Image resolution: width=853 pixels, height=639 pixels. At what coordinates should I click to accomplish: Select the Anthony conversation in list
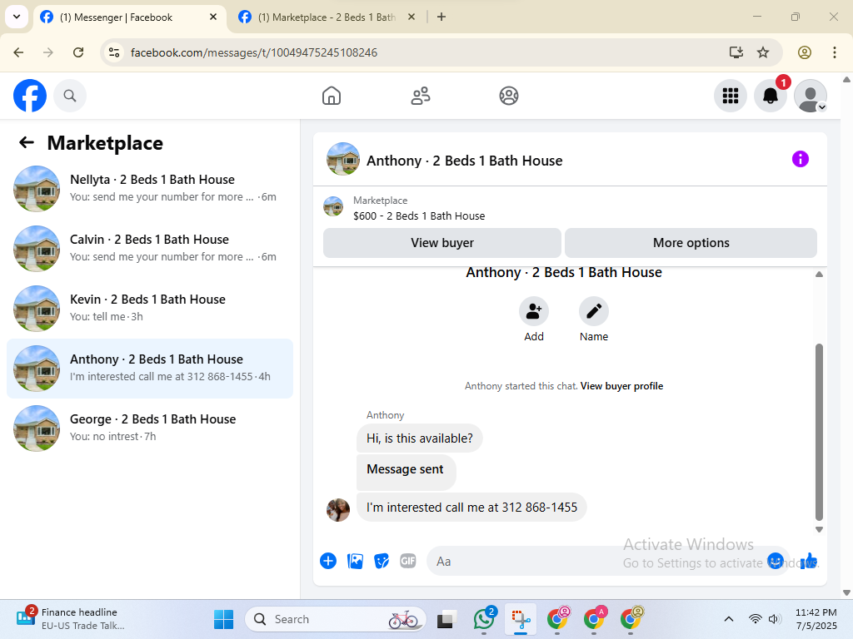150,369
